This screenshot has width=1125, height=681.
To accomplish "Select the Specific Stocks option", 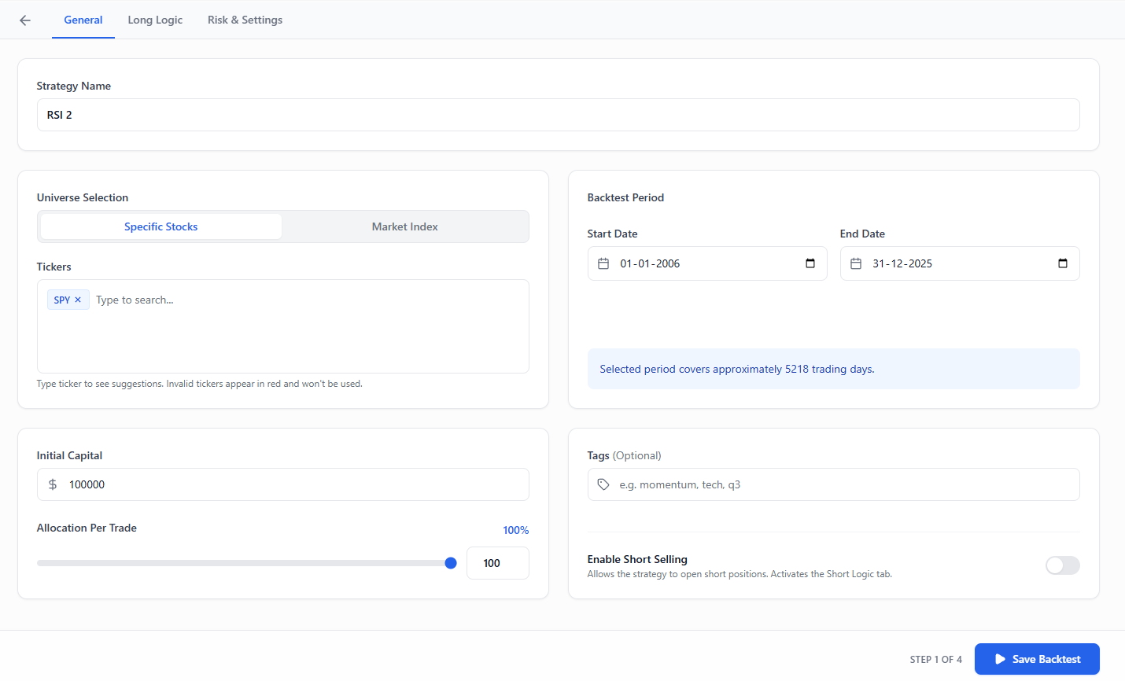I will coord(161,226).
